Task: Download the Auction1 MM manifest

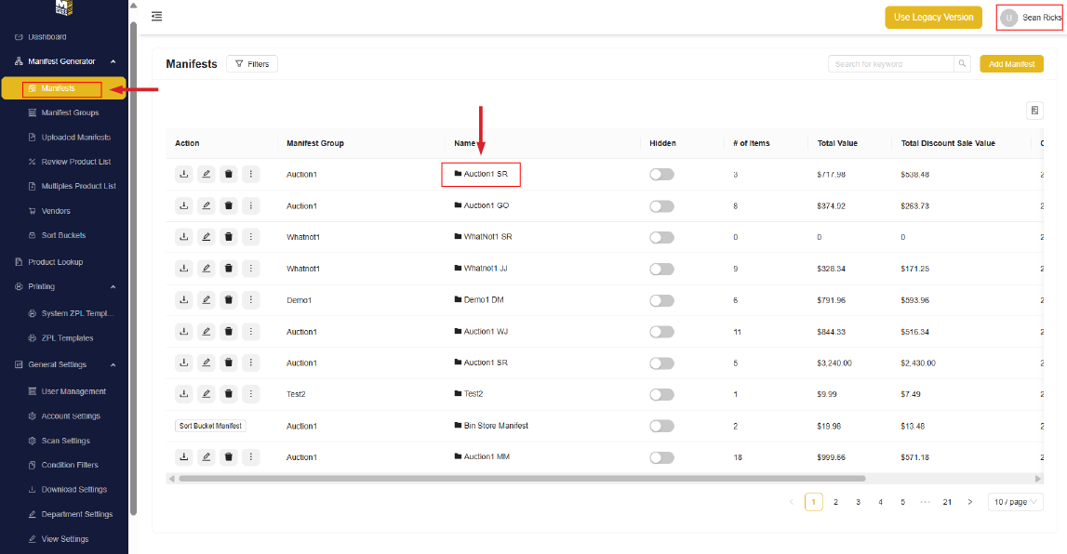Action: pos(184,457)
